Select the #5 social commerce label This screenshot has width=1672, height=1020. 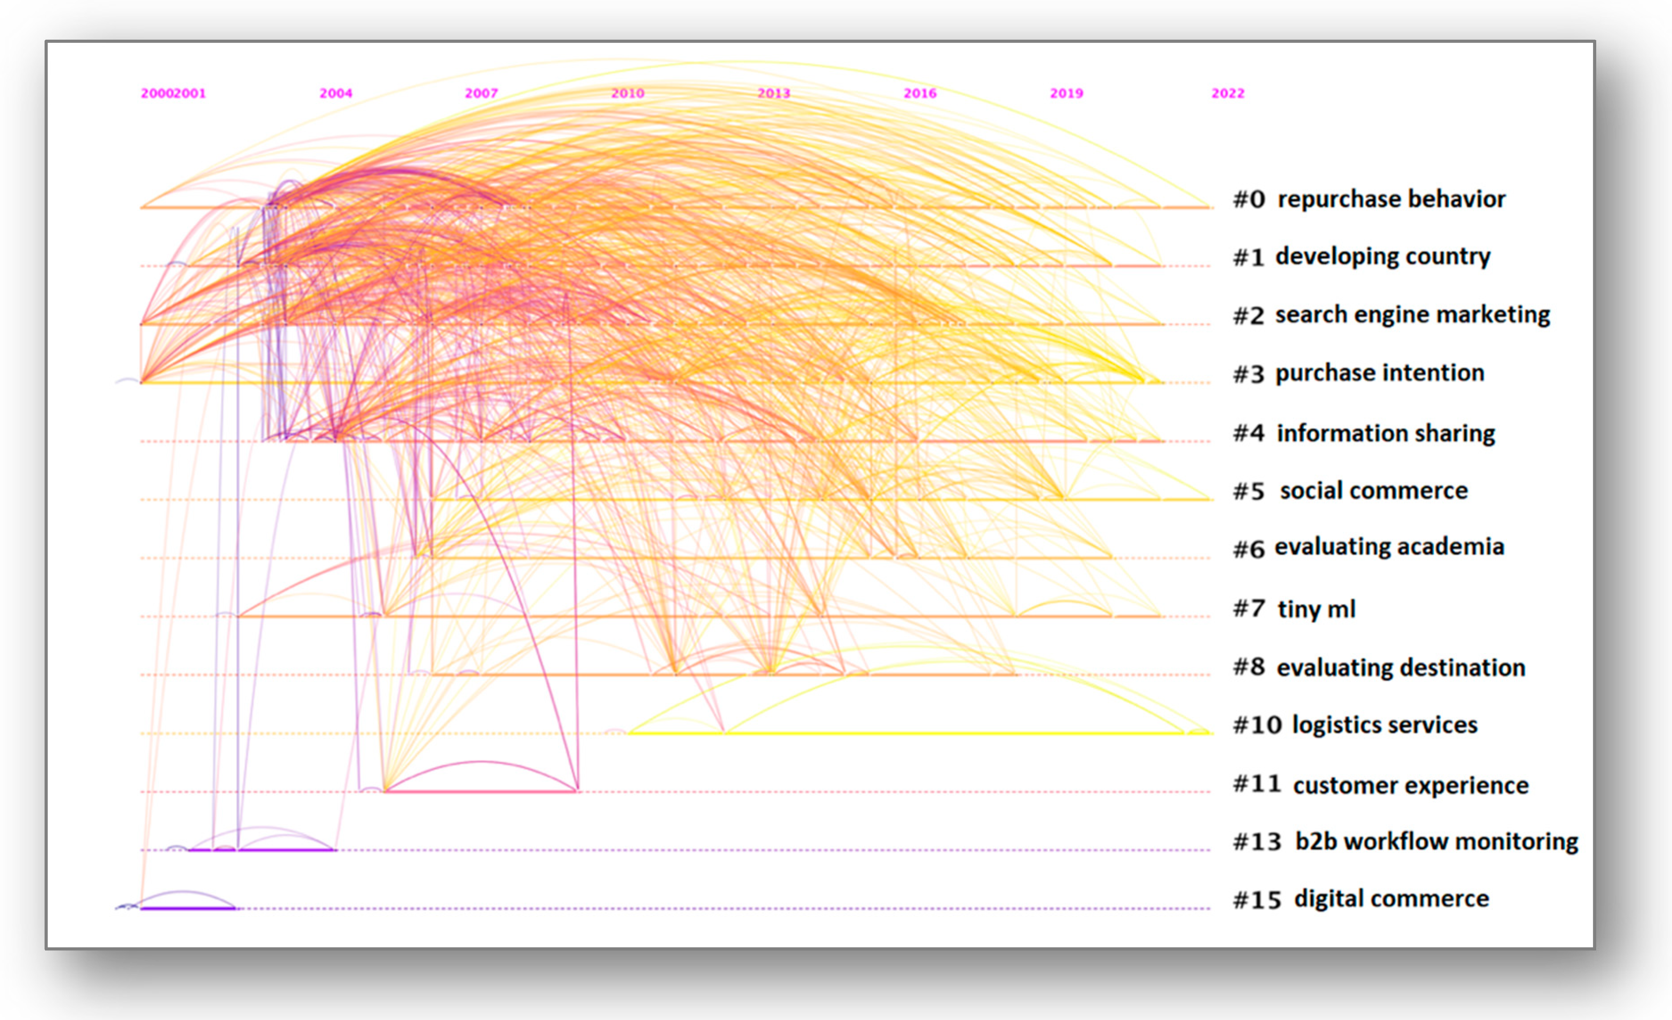coord(1350,491)
